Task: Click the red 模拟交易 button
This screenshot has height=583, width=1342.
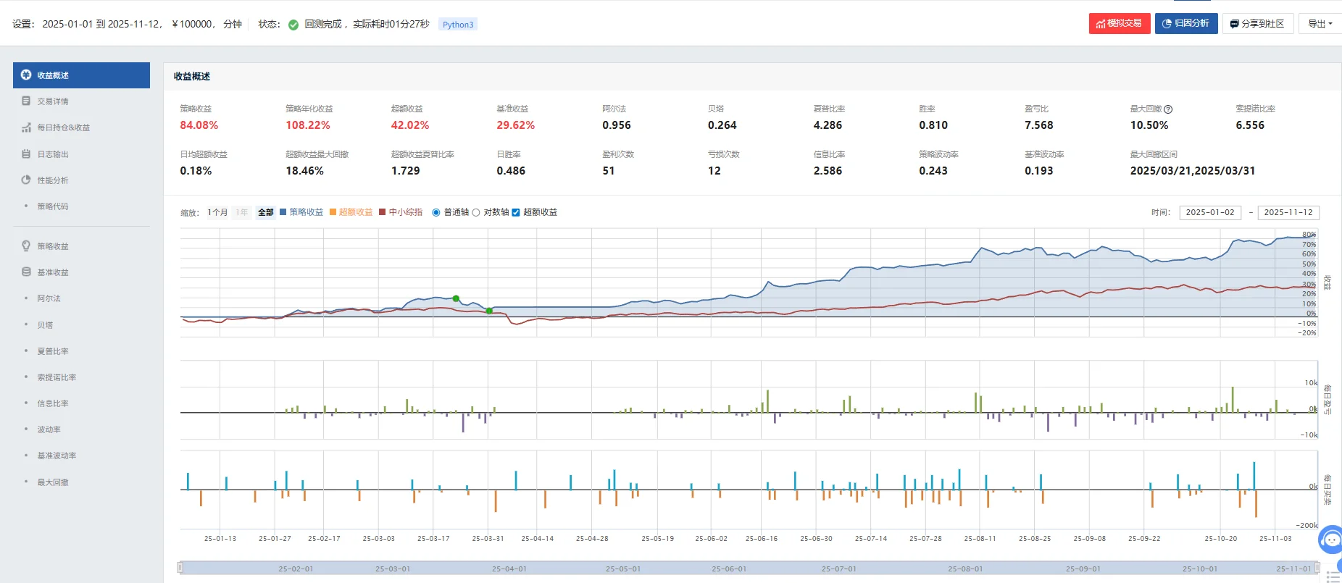Action: tap(1120, 24)
